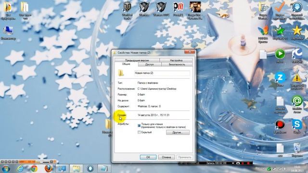Open the Безопасность tab
The width and height of the screenshot is (308, 173).
(x=177, y=64)
